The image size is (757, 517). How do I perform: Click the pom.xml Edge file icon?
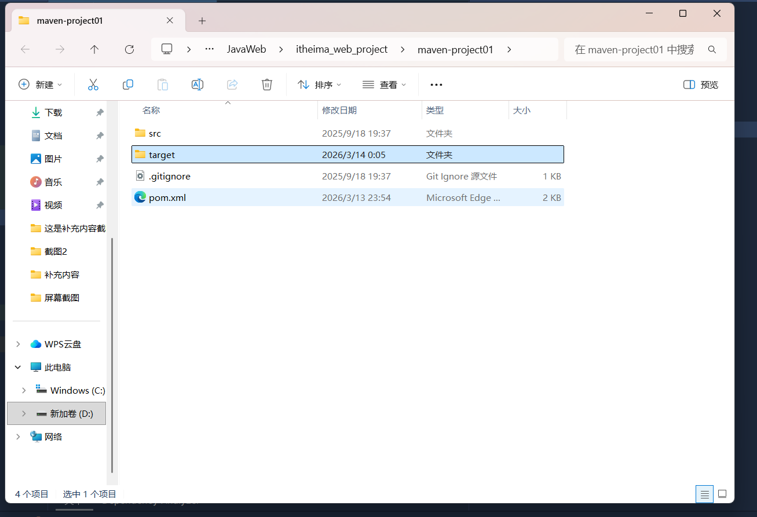coord(140,197)
